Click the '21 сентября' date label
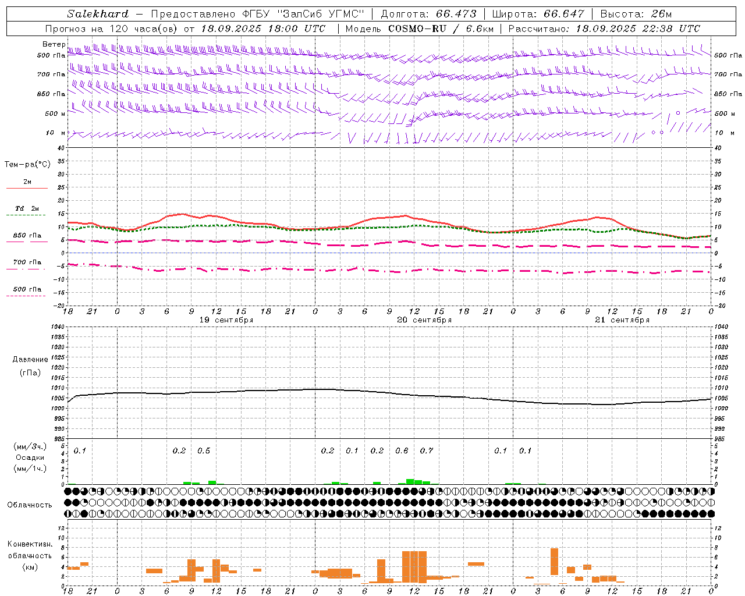 (x=622, y=320)
